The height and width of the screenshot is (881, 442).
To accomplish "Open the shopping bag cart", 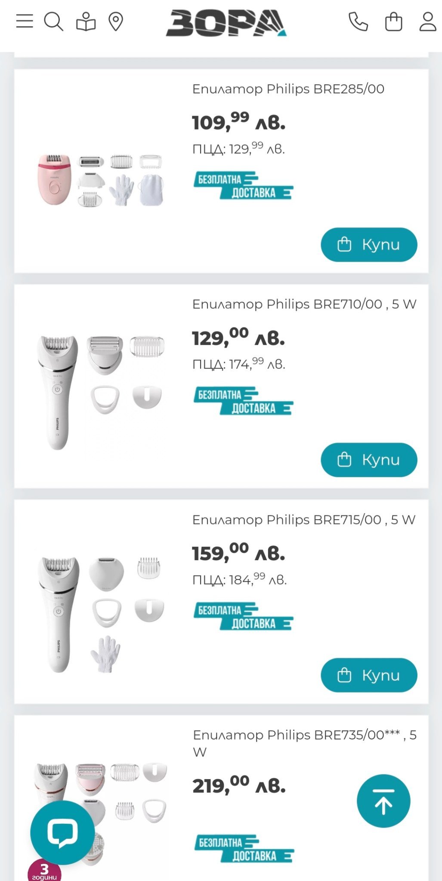I will pos(393,22).
